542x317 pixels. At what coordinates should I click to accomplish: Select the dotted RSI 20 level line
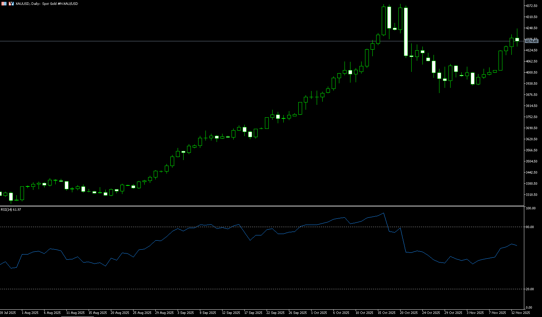coord(243,289)
